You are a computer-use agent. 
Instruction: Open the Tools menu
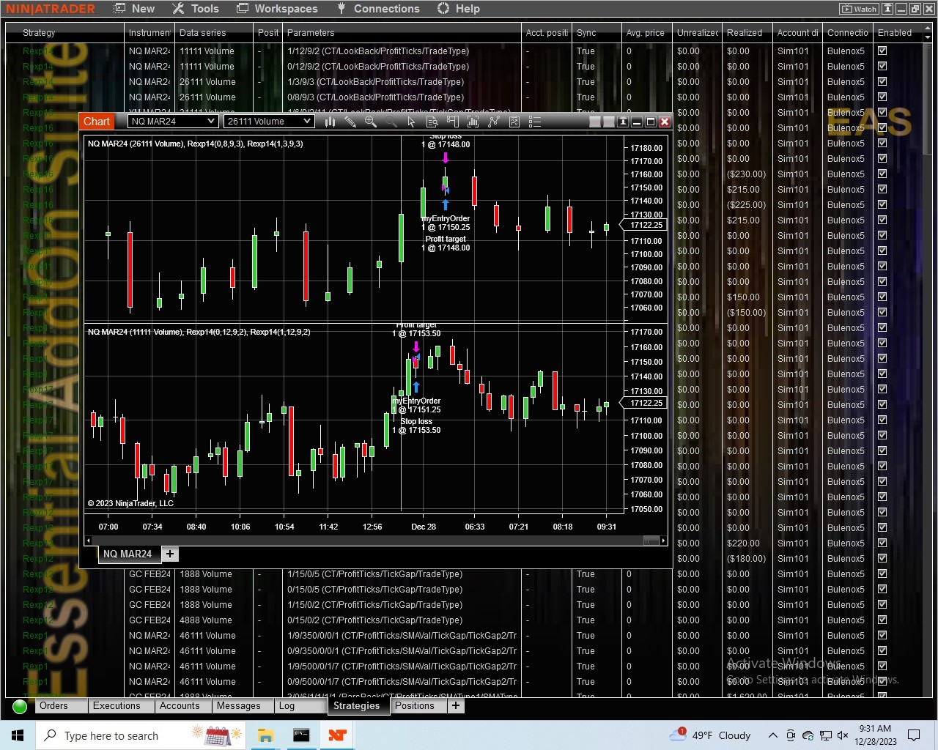196,9
